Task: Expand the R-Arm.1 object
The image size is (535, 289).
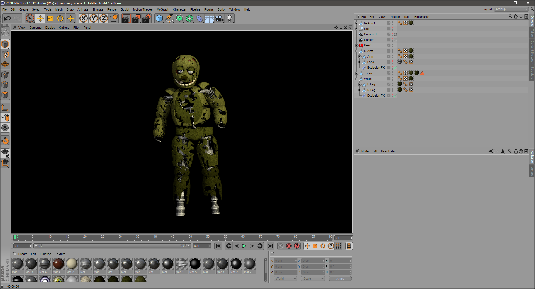Action: (356, 23)
